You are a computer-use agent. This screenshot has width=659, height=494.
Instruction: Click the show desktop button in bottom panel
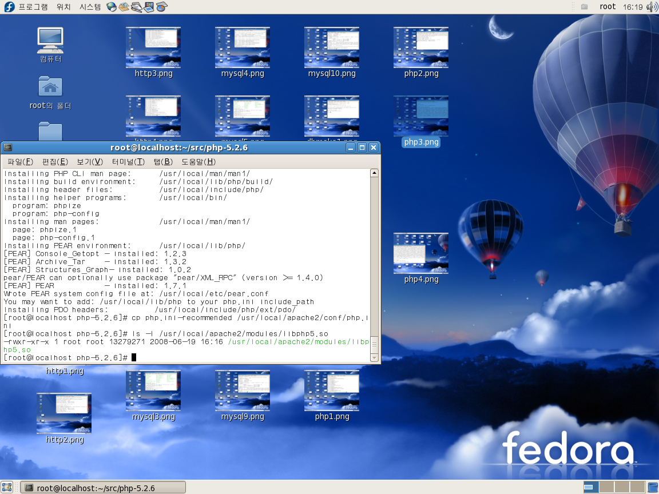click(x=7, y=487)
